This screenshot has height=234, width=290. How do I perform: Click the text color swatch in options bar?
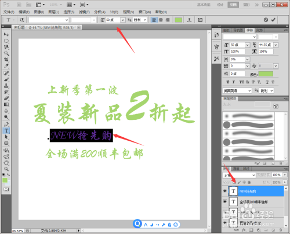(178, 20)
